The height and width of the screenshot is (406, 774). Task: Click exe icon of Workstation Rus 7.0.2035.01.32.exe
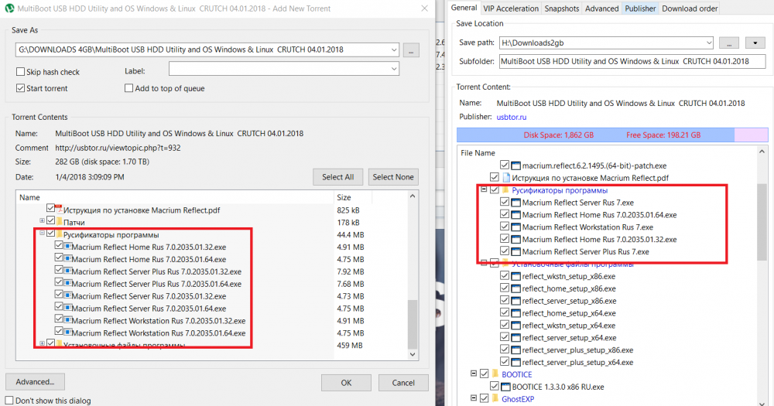point(67,320)
